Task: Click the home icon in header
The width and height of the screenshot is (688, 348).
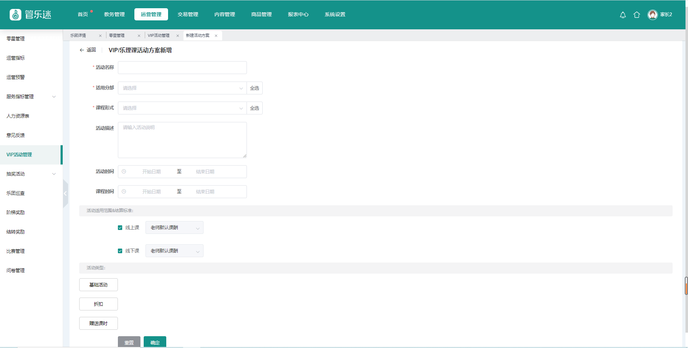Action: tap(636, 15)
